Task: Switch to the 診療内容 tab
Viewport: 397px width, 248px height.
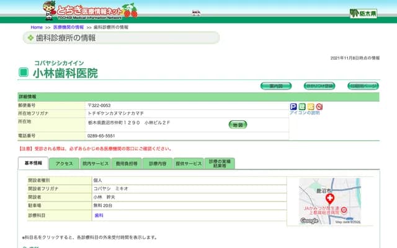Action: click(x=158, y=164)
